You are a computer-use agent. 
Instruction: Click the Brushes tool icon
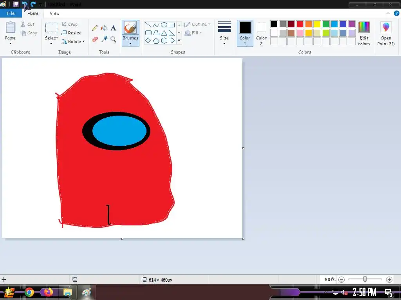pos(130,27)
